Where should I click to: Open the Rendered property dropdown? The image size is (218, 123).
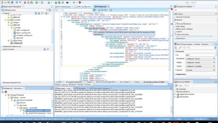coord(200,59)
